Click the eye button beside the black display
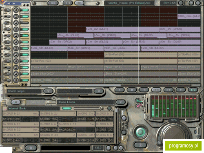 [x=31, y=148]
